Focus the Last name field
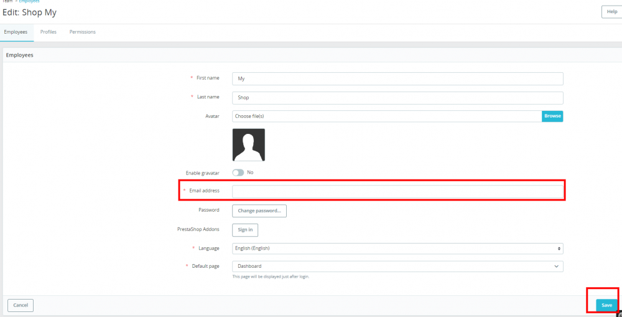 [x=397, y=98]
